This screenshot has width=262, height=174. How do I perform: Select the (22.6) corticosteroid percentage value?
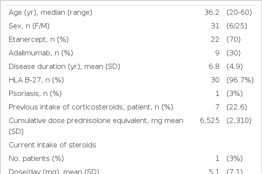click(237, 107)
